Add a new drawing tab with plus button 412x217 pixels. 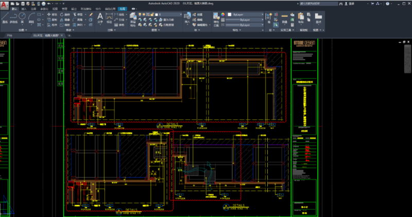pos(69,36)
